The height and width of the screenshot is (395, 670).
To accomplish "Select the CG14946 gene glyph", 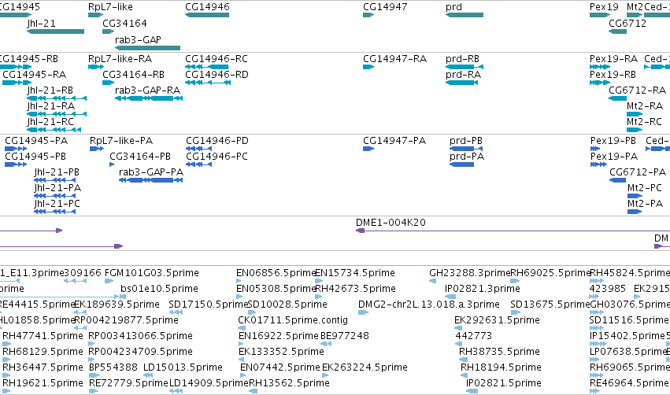I will tap(207, 15).
